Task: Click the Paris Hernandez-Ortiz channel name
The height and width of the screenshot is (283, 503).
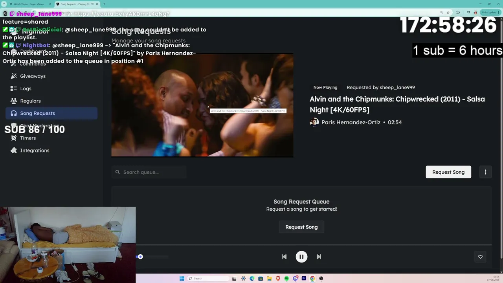Action: pos(351,122)
